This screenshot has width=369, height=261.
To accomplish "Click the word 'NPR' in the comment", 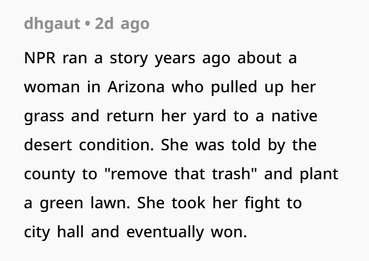I will click(x=40, y=58).
